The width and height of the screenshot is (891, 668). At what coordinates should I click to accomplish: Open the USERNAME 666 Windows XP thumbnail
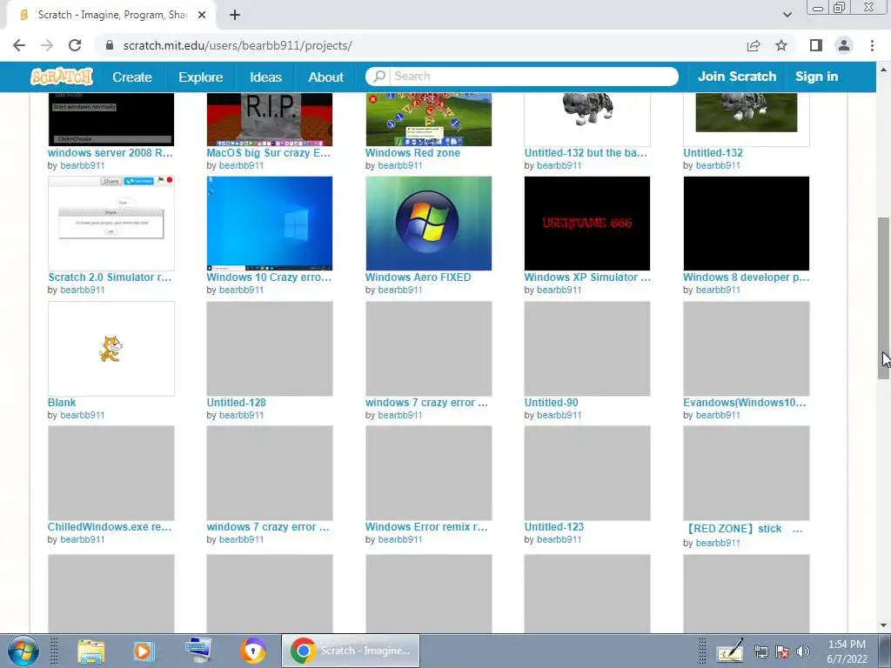(x=587, y=224)
